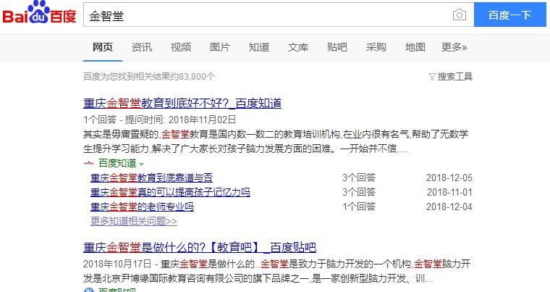Switch to the 资讯 tab
Image resolution: width=550 pixels, height=292 pixels.
click(142, 47)
